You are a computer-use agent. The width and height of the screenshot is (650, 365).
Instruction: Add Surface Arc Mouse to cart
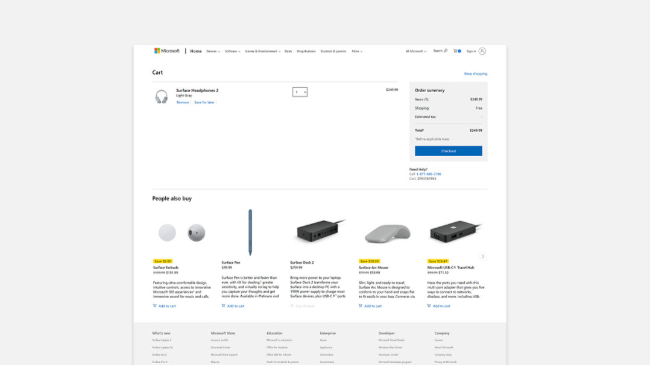(x=370, y=306)
